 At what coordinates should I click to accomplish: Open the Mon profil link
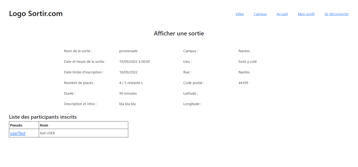point(306,14)
